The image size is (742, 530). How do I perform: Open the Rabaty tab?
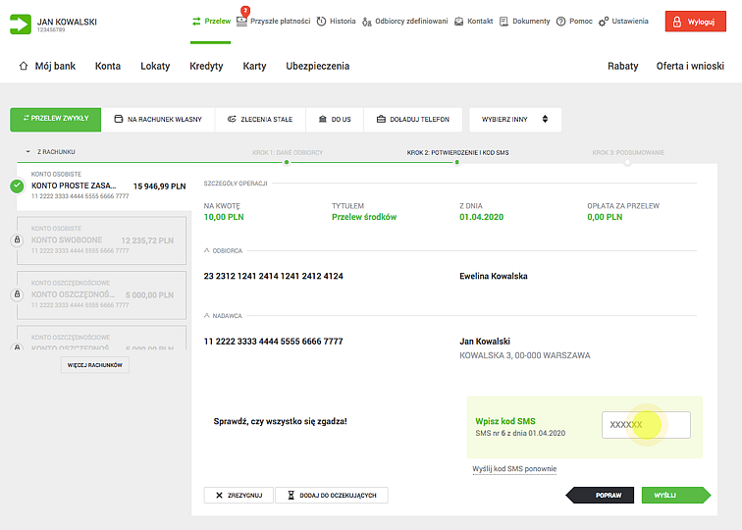point(622,66)
